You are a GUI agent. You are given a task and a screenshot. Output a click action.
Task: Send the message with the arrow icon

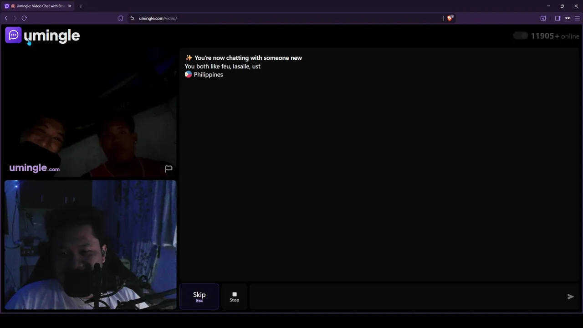coord(570,297)
